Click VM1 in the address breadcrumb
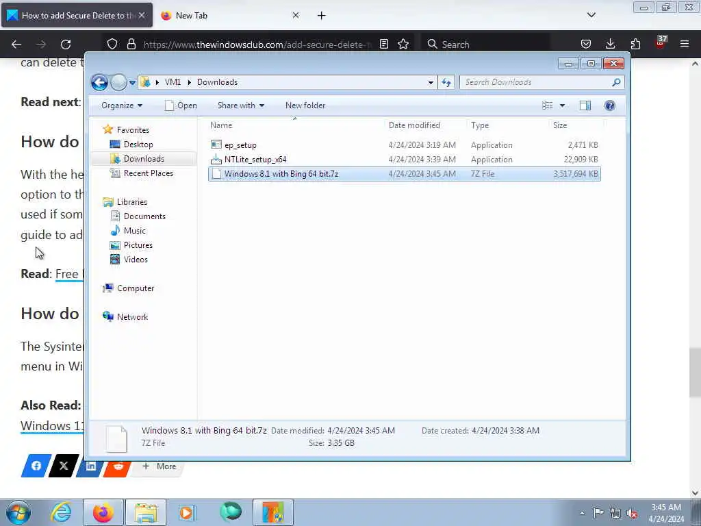The image size is (701, 526). [x=173, y=82]
